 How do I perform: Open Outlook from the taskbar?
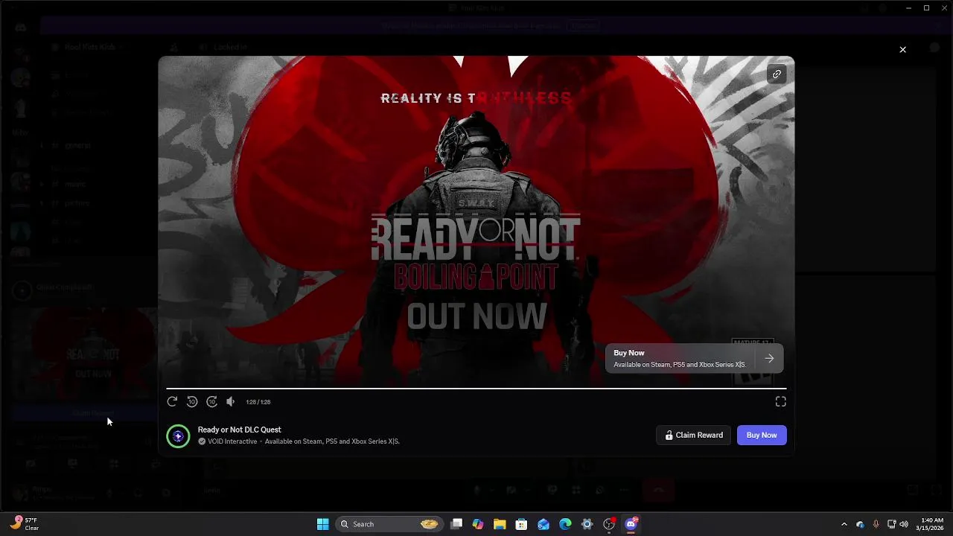tap(544, 524)
